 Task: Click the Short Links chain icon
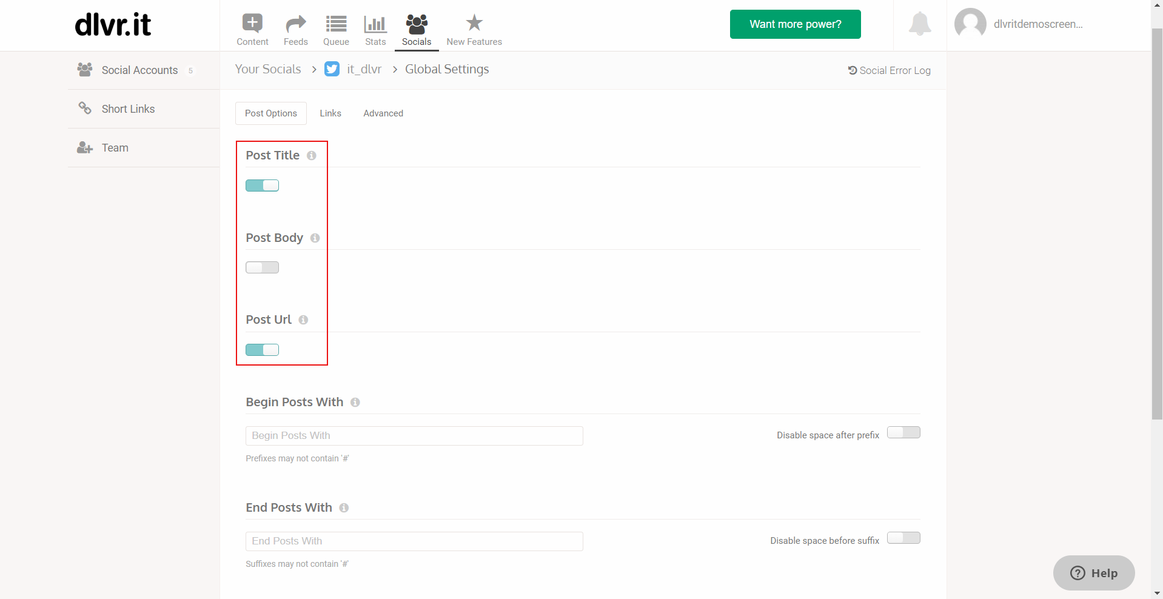[85, 109]
